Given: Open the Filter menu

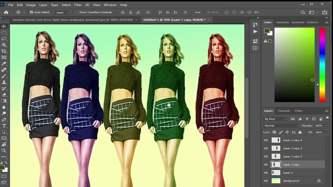Looking at the screenshot, I should (x=78, y=5).
